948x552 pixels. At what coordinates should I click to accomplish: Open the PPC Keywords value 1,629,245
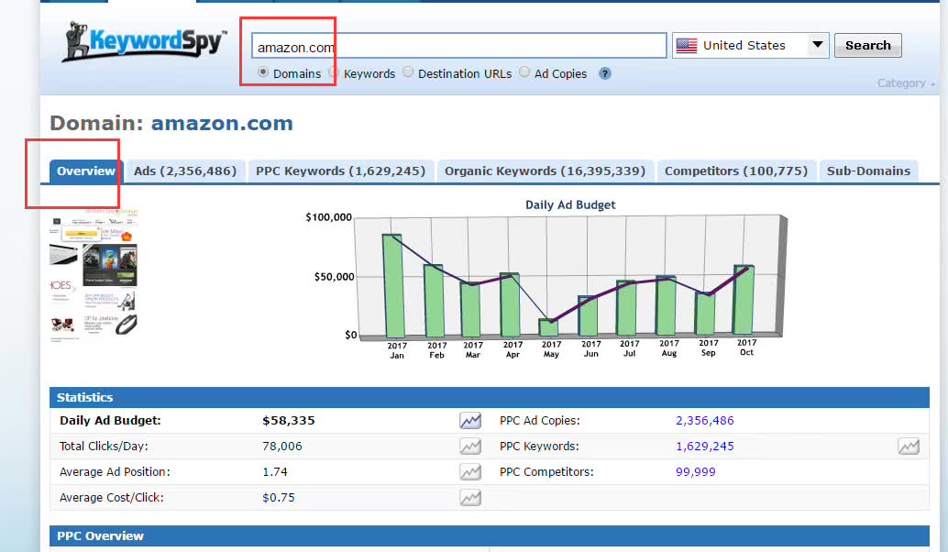705,447
